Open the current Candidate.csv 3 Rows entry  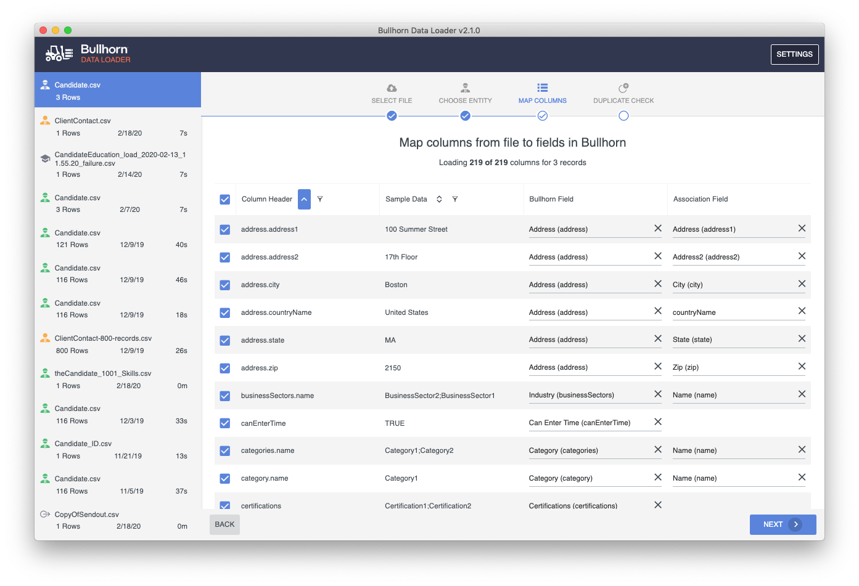tap(118, 90)
